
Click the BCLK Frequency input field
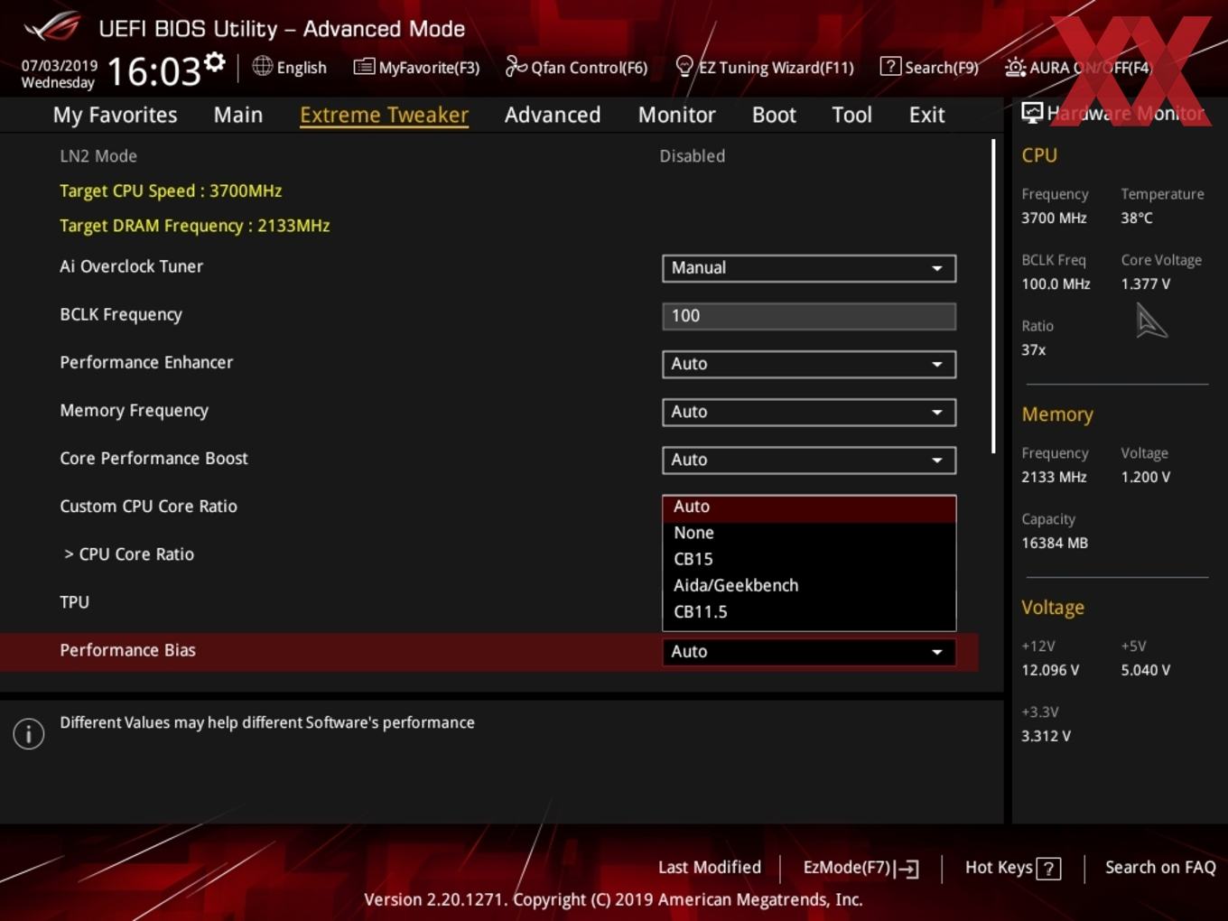click(809, 316)
